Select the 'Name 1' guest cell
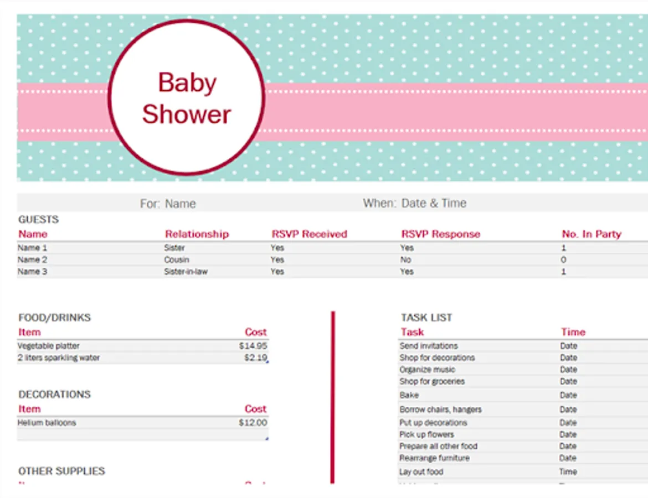The image size is (648, 498). (x=32, y=248)
